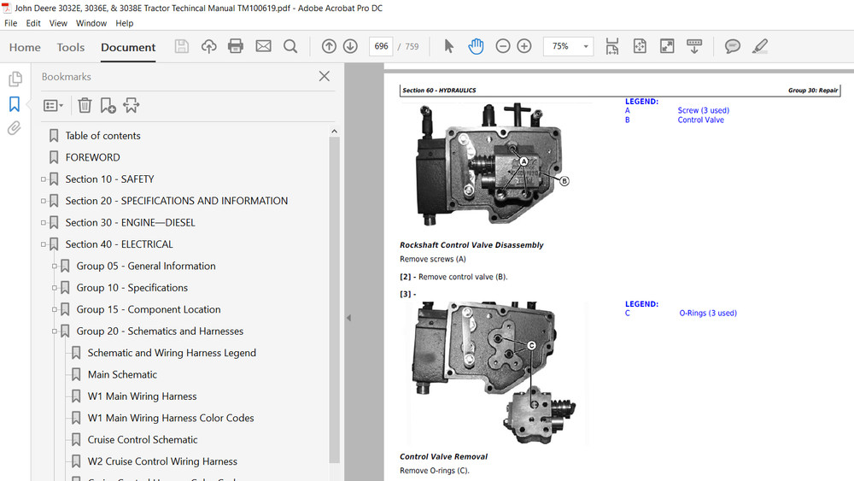This screenshot has height=481, width=854.
Task: Collapse the navigation pane side arrow
Action: tap(348, 318)
